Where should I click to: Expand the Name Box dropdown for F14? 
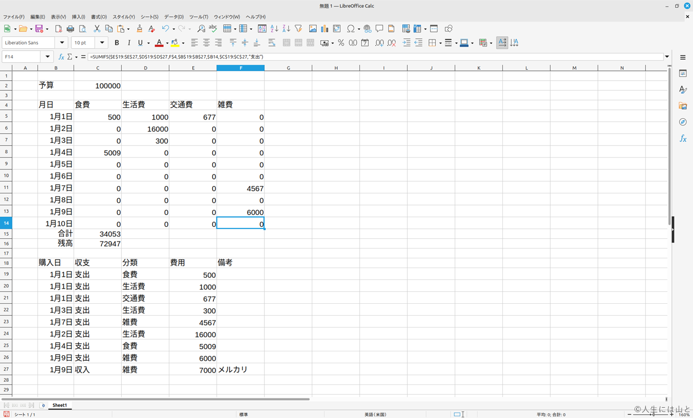48,56
